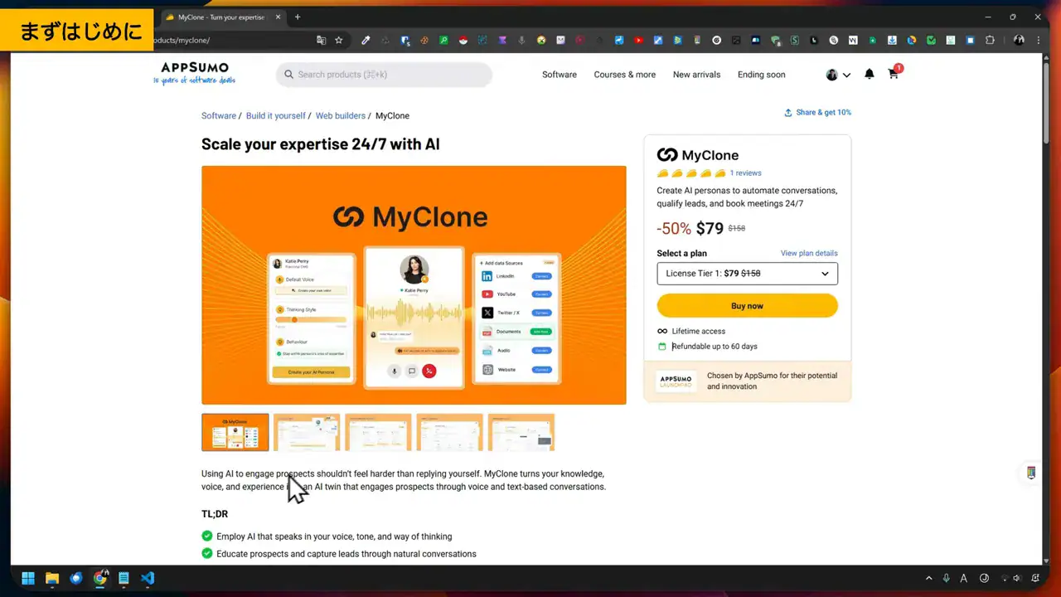
Task: Click the AppSumo logo
Action: pos(194,72)
